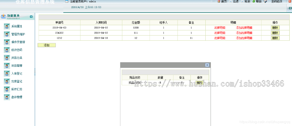Click the 添加 button below the table

point(46,45)
